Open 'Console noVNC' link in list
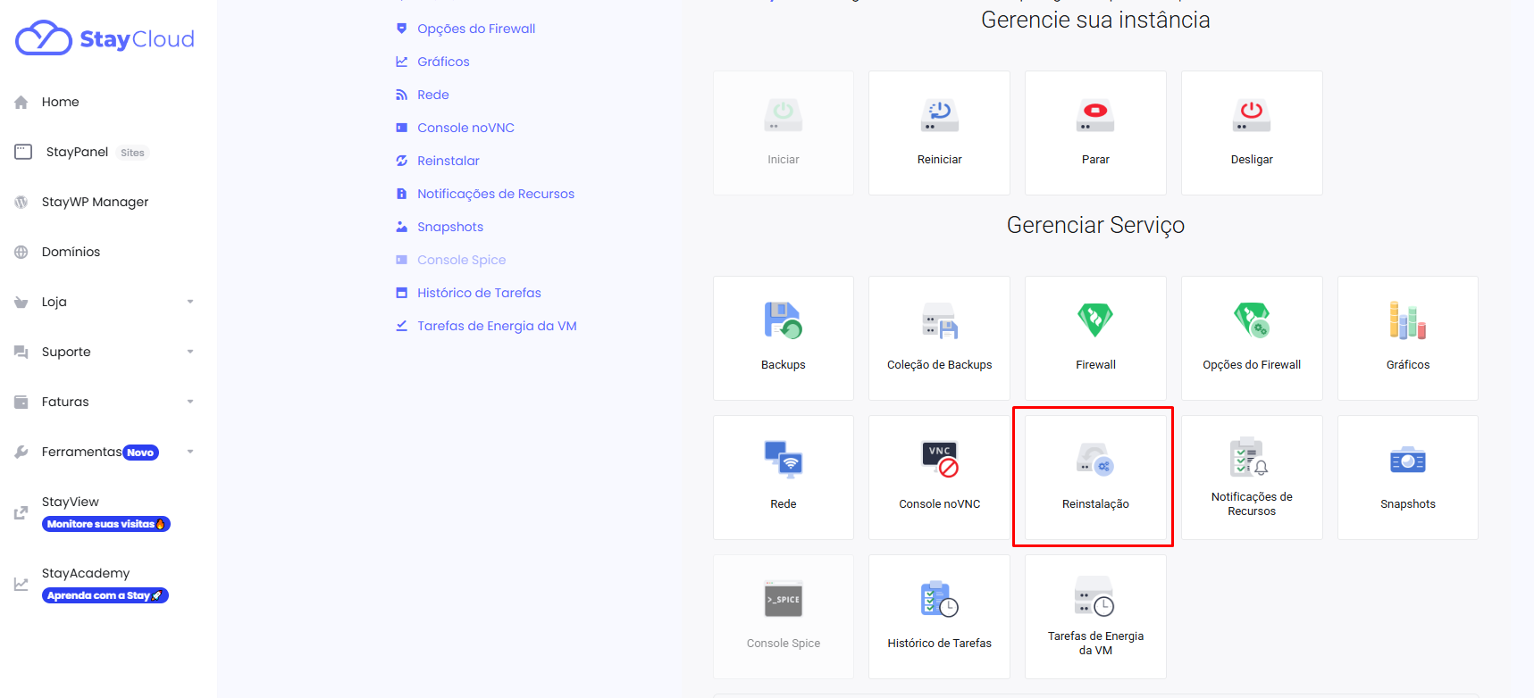Viewport: 1534px width, 698px height. pos(465,128)
